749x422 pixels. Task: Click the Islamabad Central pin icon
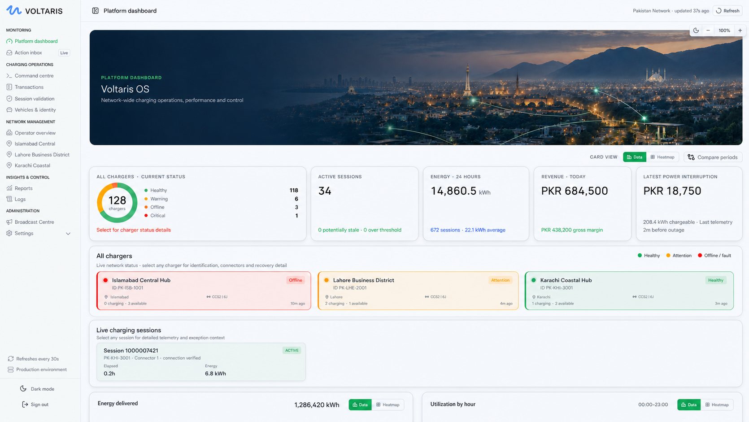point(9,144)
